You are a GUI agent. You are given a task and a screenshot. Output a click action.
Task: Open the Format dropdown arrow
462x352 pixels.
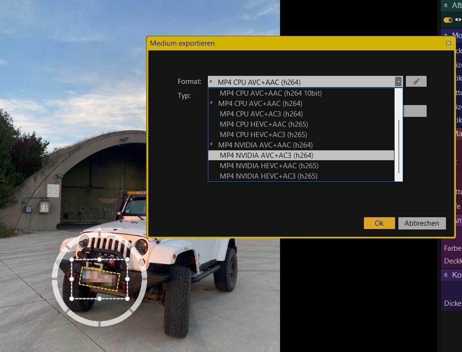click(x=398, y=82)
